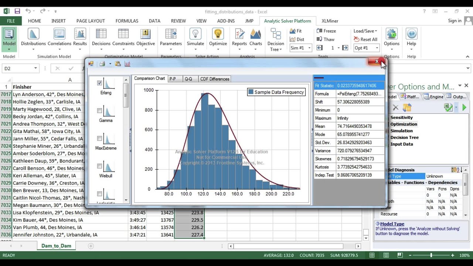Open the Load/Save dropdown
Screen dimensions: 473x266
[365, 31]
